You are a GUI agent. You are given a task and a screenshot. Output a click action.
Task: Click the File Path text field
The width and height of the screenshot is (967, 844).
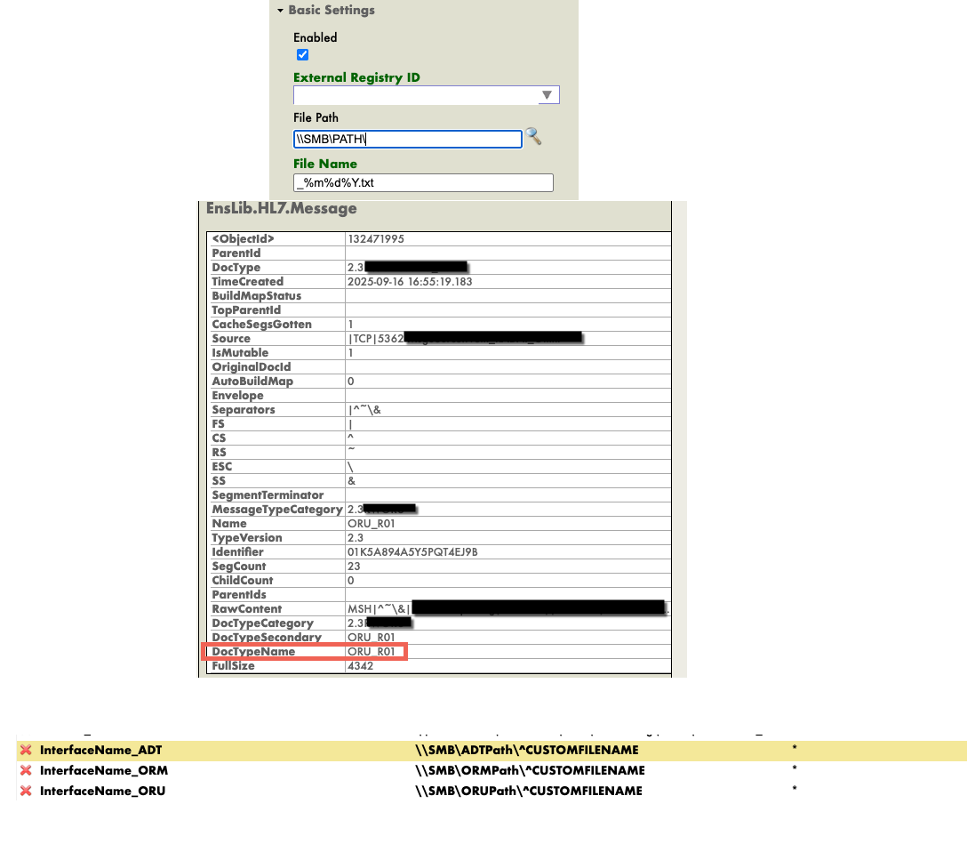(x=407, y=139)
